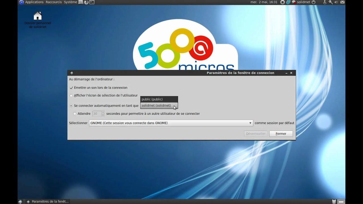Choose public (public) from user list
Image resolution: width=363 pixels, height=204 pixels.
click(159, 99)
